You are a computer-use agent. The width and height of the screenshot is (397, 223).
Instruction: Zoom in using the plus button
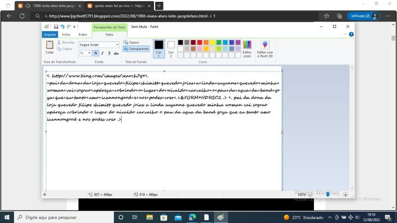pos(345,195)
